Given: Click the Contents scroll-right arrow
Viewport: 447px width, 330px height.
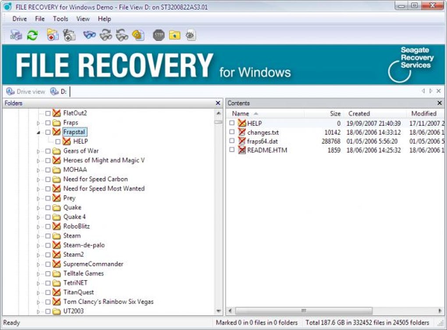Looking at the screenshot, I should [440, 310].
